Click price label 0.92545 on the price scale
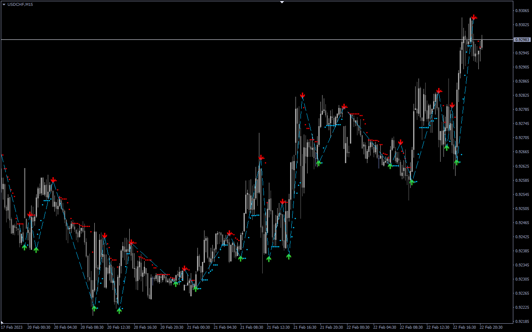The image size is (532, 332). pos(522,195)
